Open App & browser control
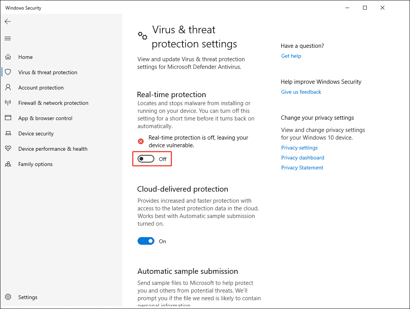Viewport: 410px width, 309px height. click(x=8, y=118)
